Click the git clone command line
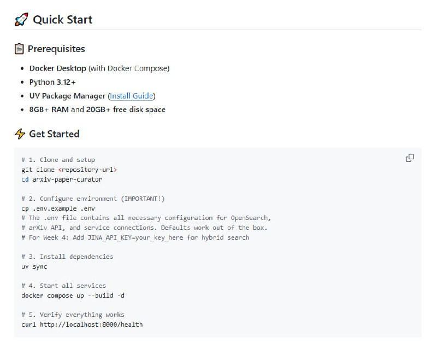 point(69,170)
